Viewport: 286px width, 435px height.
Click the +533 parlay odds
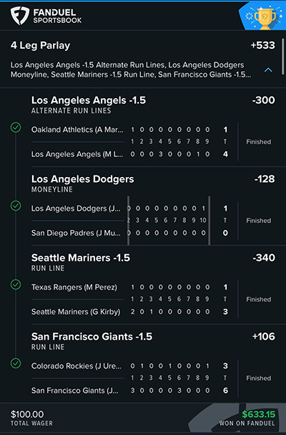click(x=262, y=45)
